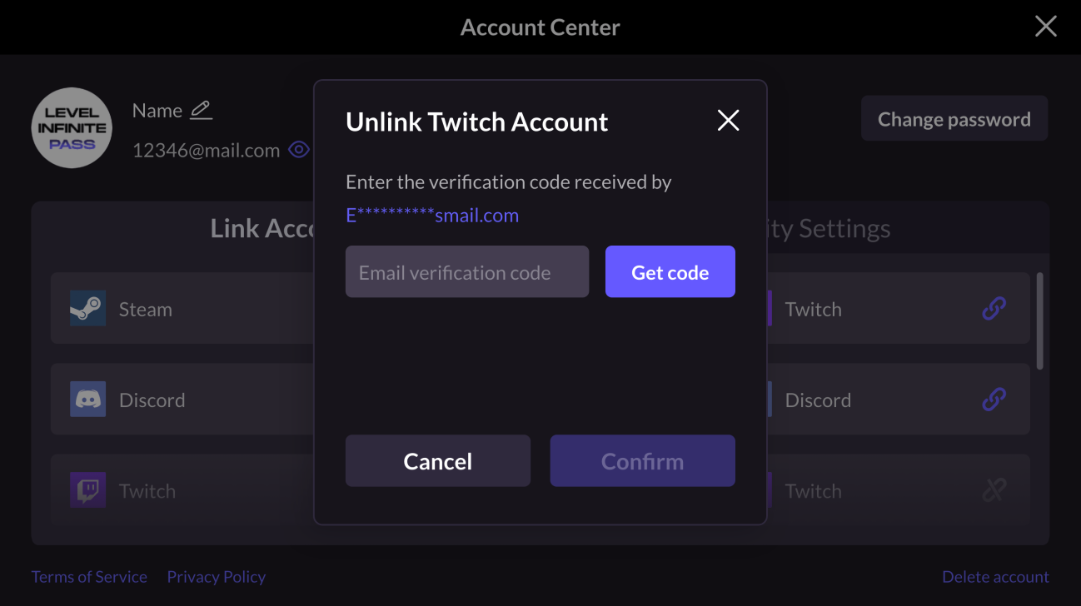1081x606 pixels.
Task: Click the Level Infinite Pass avatar
Action: (x=72, y=127)
